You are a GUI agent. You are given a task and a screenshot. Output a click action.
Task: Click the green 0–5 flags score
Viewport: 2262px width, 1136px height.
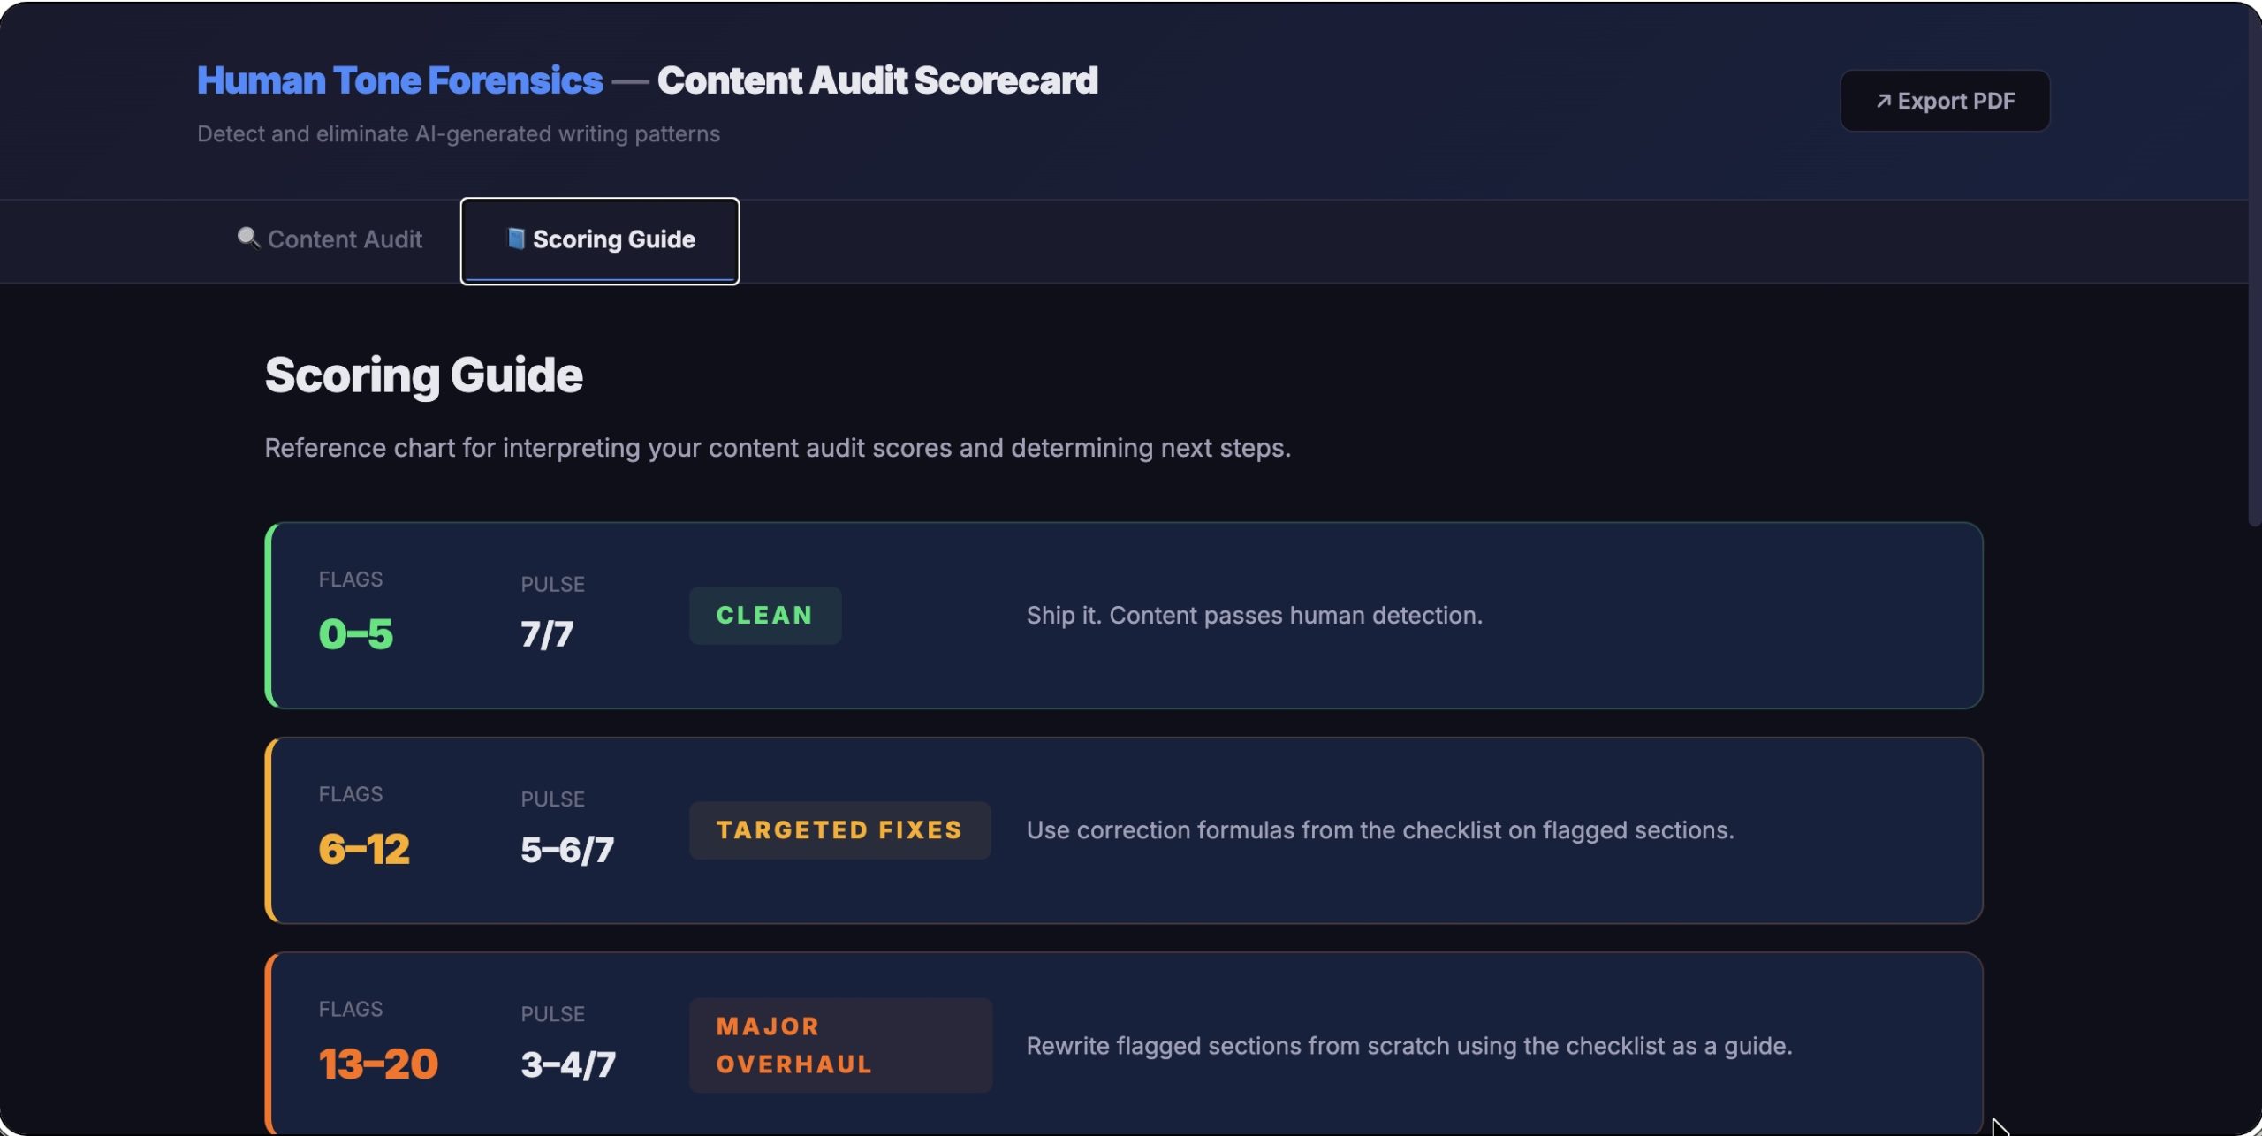(356, 634)
